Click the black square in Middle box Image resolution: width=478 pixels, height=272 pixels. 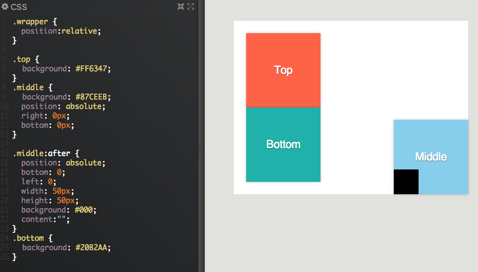406,182
